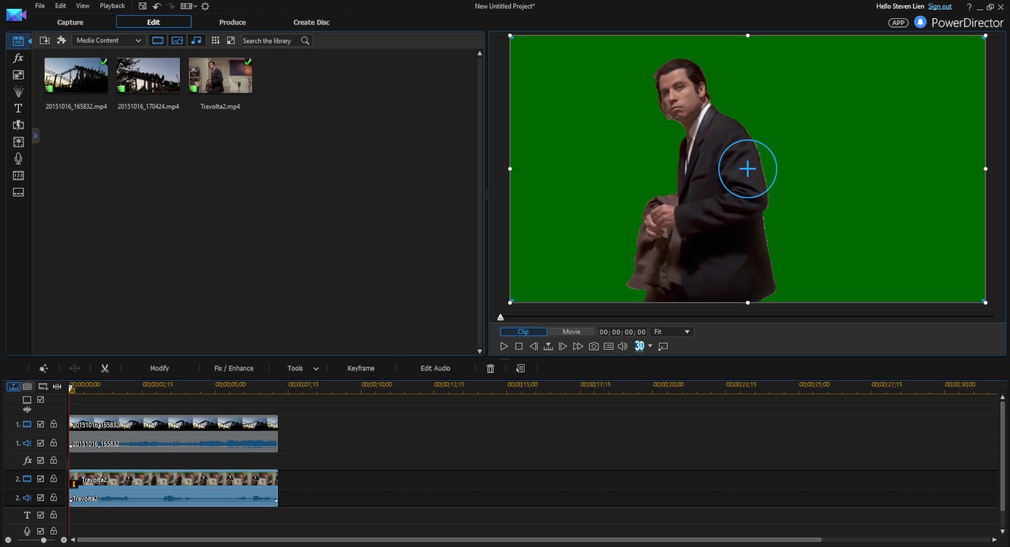The image size is (1010, 547).
Task: Click the save project icon
Action: pyautogui.click(x=143, y=6)
